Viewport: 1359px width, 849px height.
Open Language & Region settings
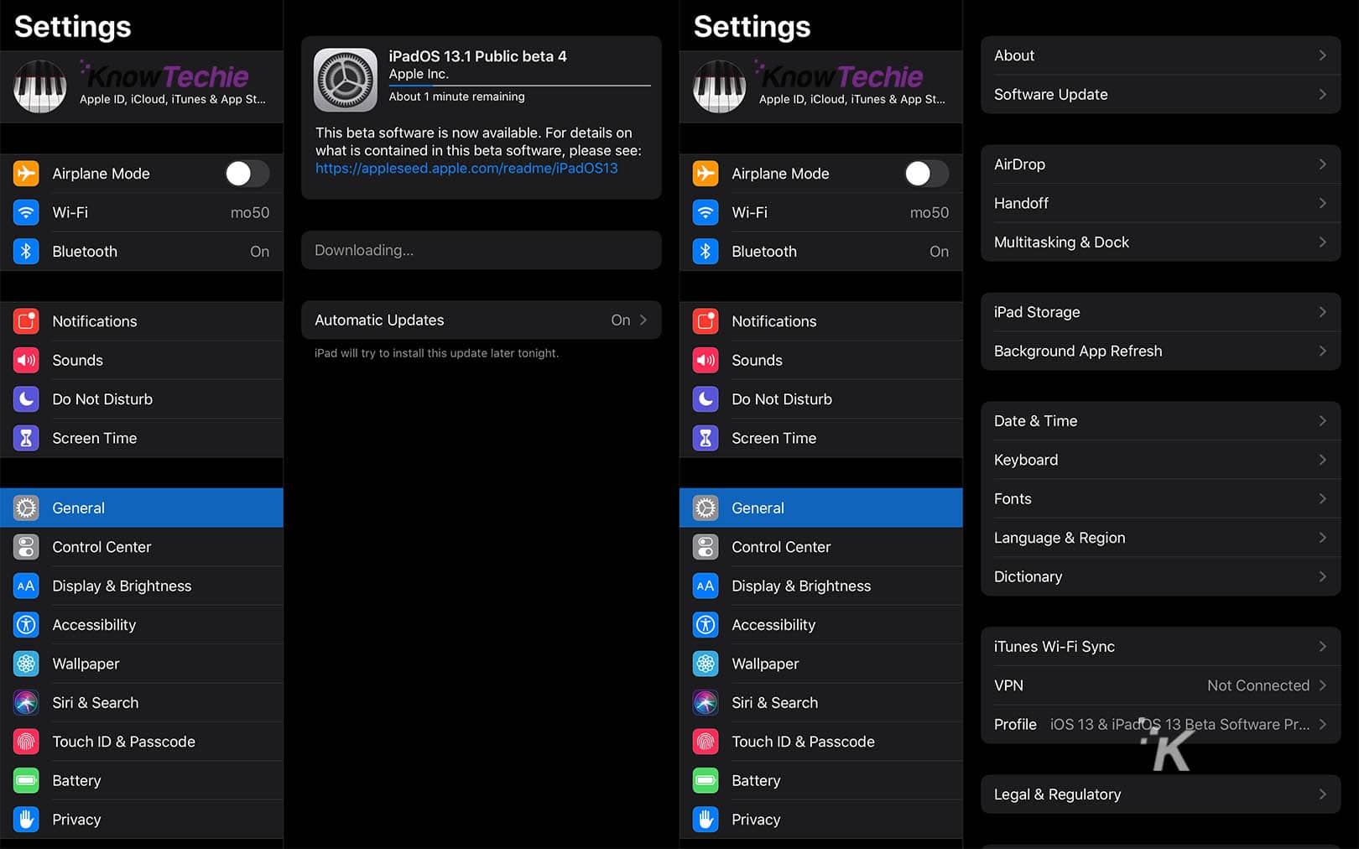(1160, 538)
